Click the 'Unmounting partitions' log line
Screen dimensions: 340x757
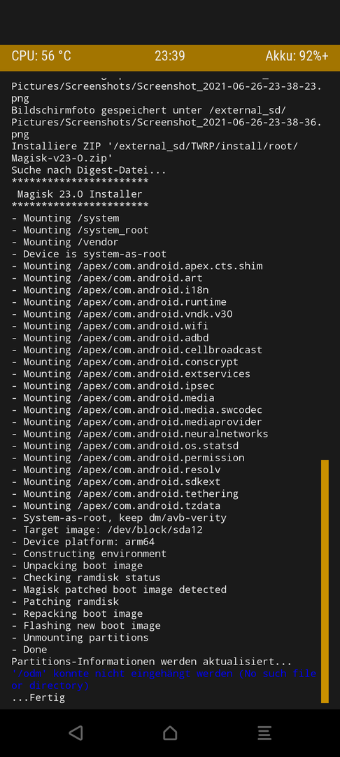click(80, 638)
